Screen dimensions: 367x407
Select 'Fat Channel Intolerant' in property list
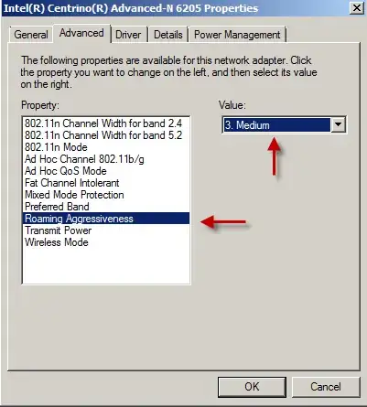point(106,183)
